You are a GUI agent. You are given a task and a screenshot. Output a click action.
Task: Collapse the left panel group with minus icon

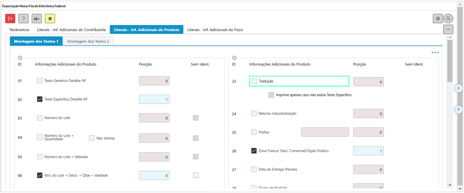pos(20,58)
